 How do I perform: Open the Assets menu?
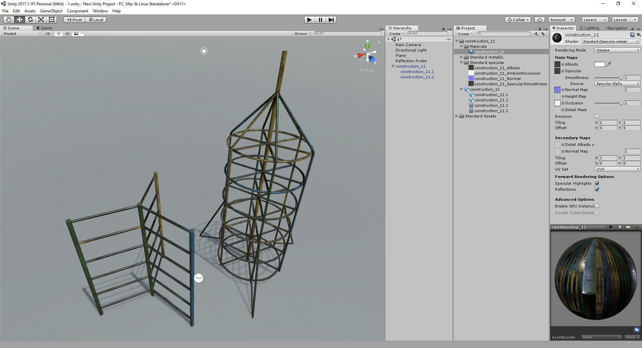pos(30,11)
